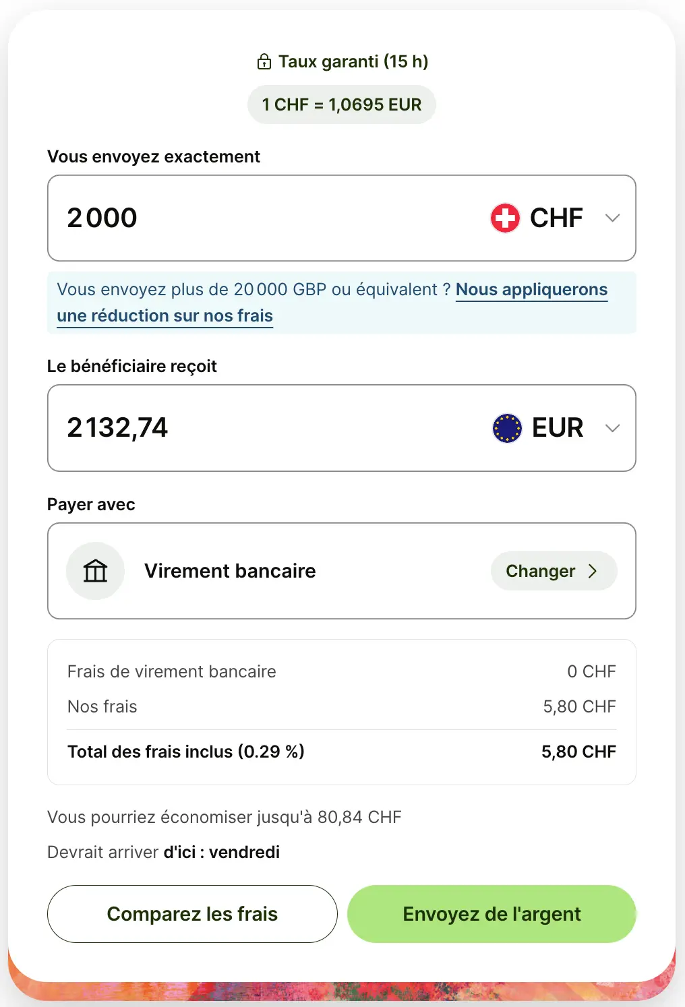Click the 1 CHF = 1,0695 EUR rate pill
The height and width of the screenshot is (1007, 685).
click(342, 104)
